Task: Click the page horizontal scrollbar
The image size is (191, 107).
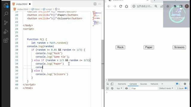Action: [x=148, y=80]
